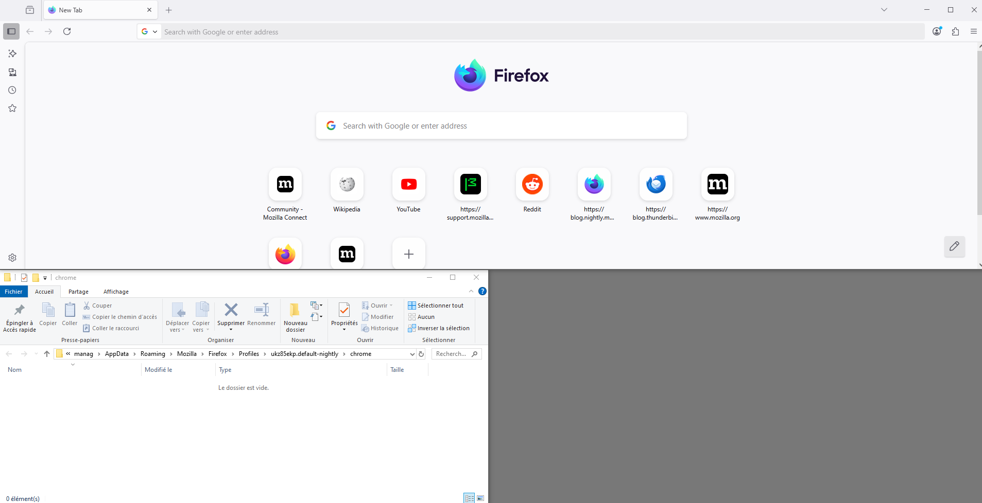Switch Explorer to details view icon
This screenshot has height=503, width=982.
469,498
